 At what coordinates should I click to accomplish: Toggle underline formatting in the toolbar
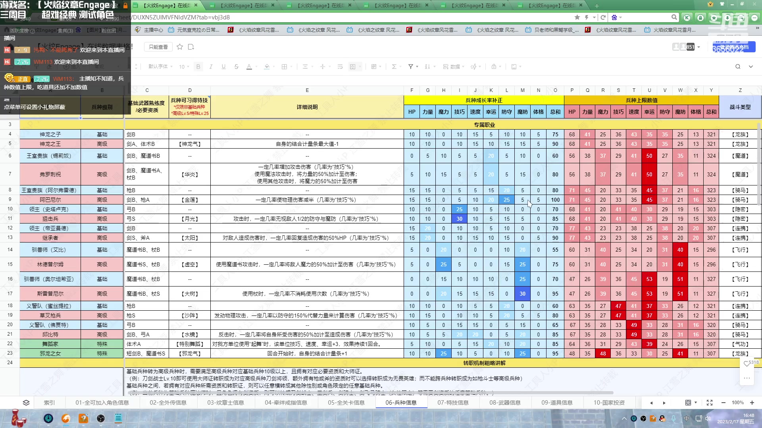[223, 67]
